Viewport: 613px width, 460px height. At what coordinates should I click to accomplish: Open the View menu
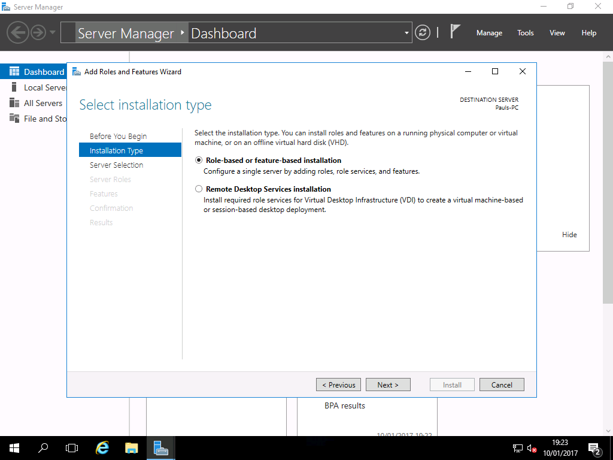(557, 33)
